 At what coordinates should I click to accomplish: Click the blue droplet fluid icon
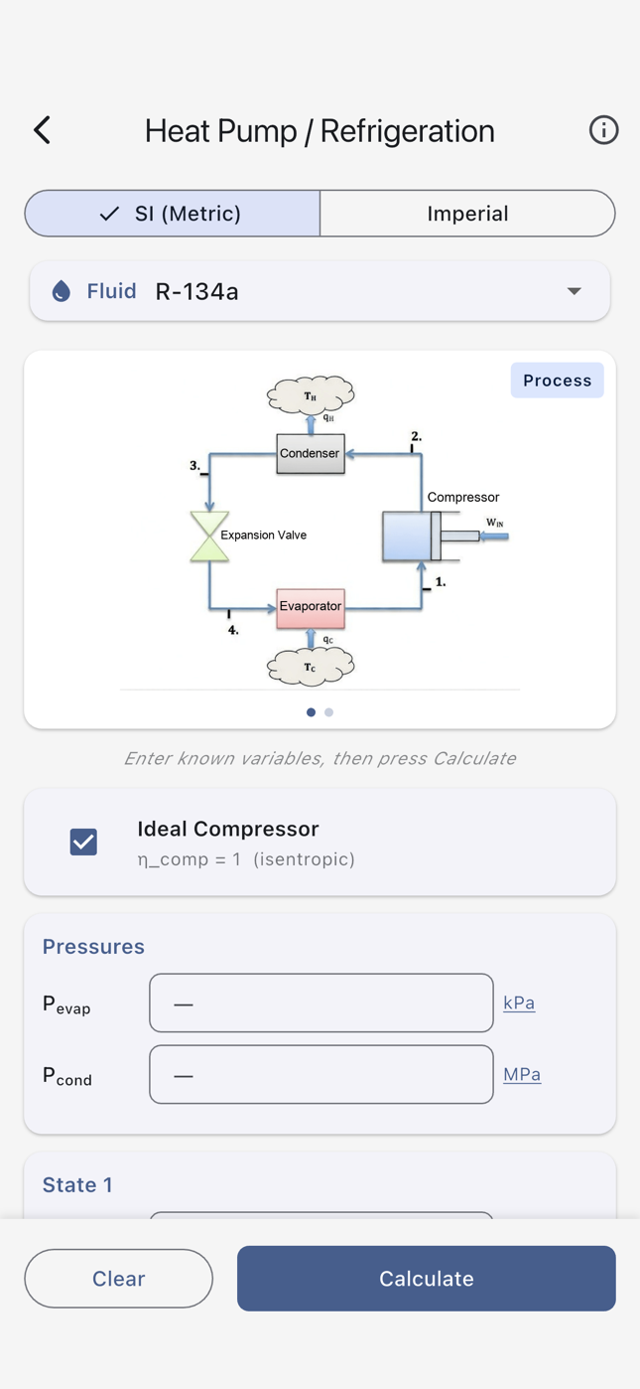point(62,291)
